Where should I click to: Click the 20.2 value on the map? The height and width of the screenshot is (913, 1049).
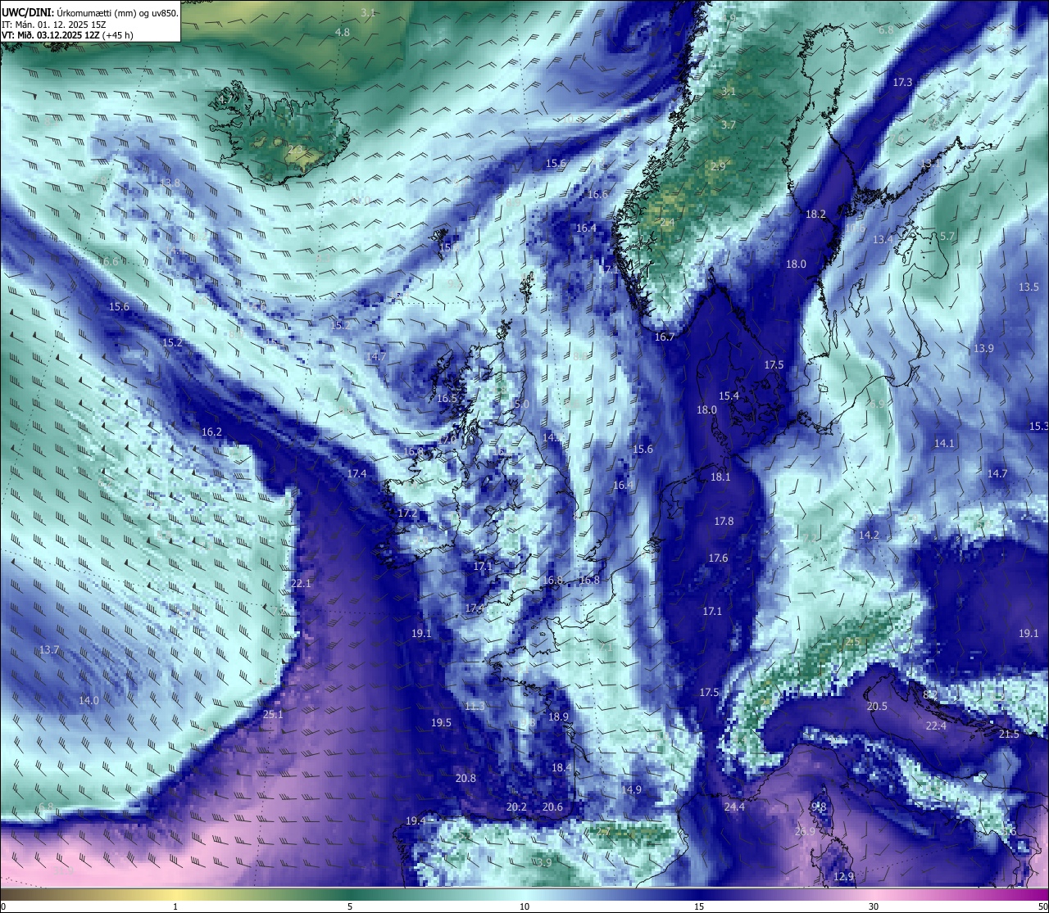pyautogui.click(x=516, y=807)
